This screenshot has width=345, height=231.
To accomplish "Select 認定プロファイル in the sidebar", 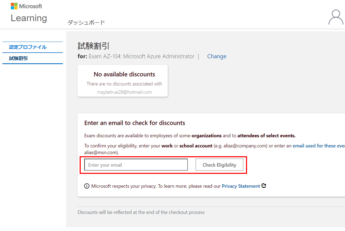I will 28,47.
